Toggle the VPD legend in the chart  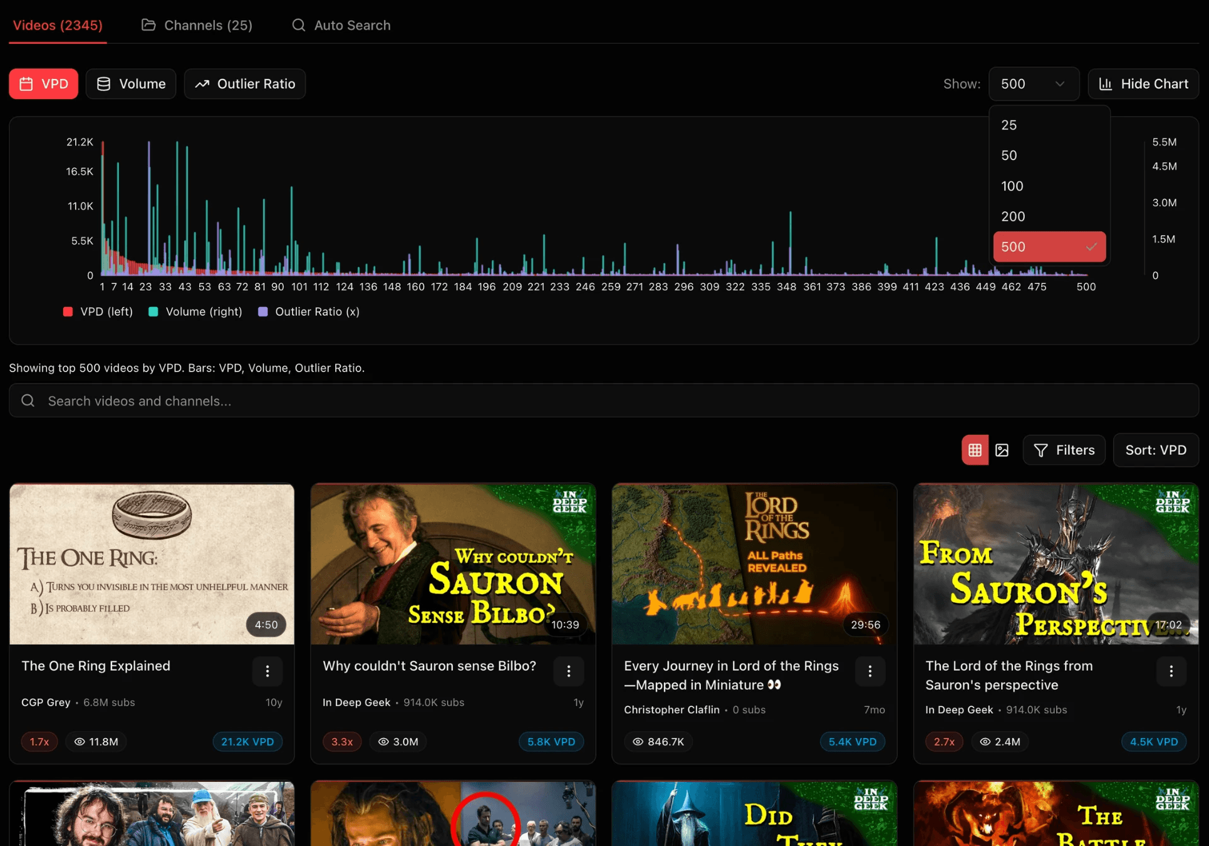coord(97,311)
